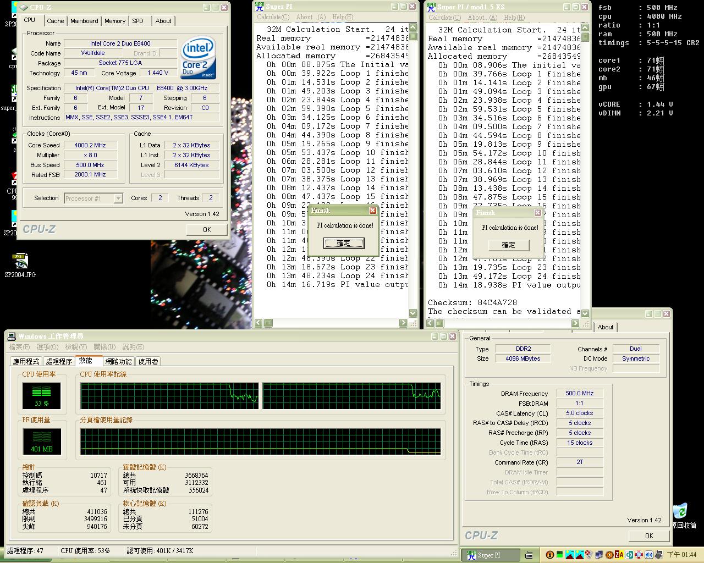Click the CAS# Latency value 5.0 clocks
This screenshot has height=563, width=704.
pyautogui.click(x=580, y=413)
